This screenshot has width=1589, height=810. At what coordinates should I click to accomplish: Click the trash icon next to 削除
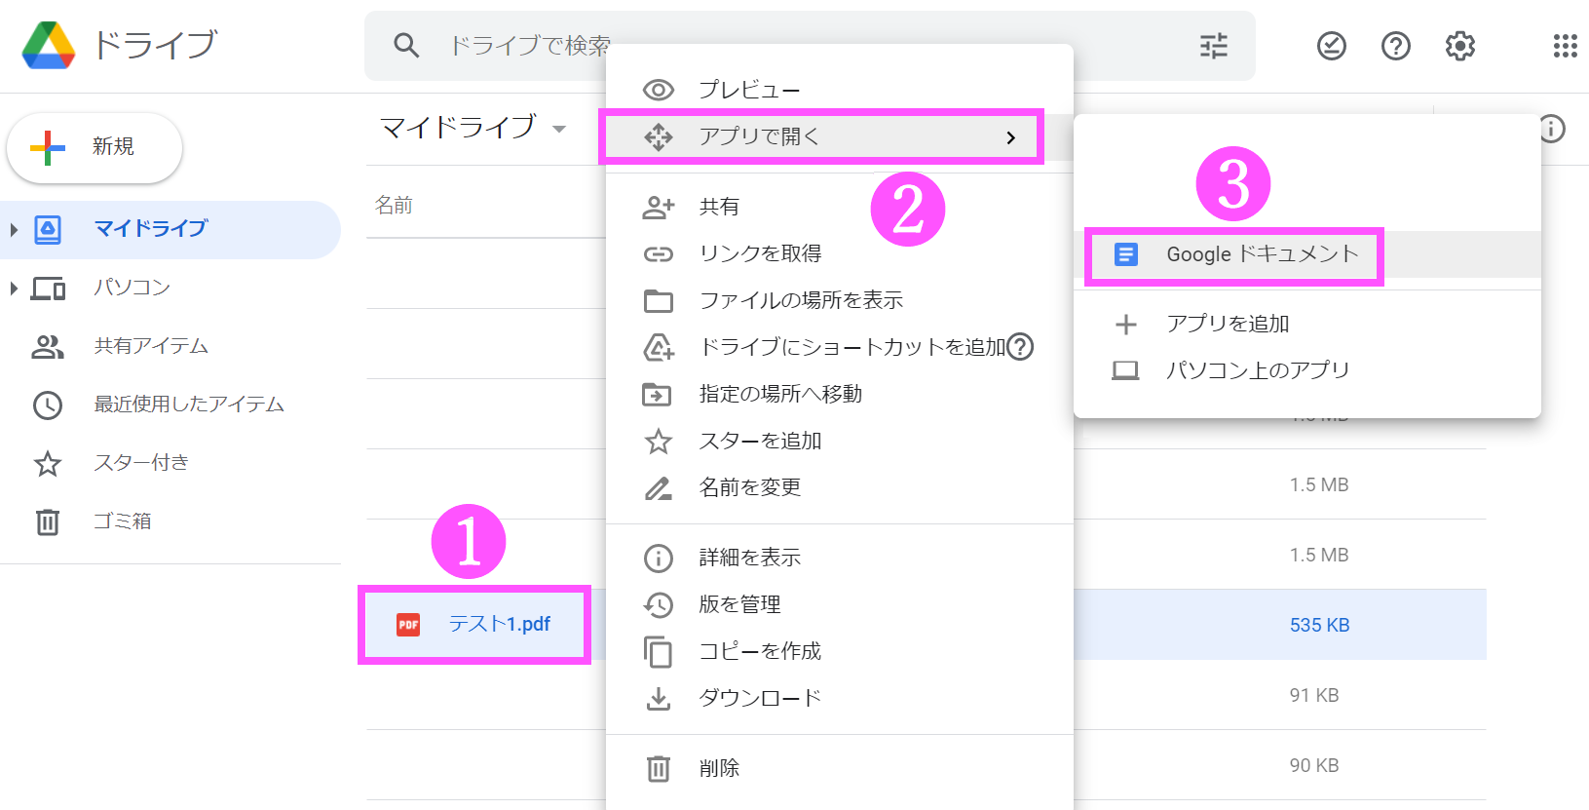[659, 769]
